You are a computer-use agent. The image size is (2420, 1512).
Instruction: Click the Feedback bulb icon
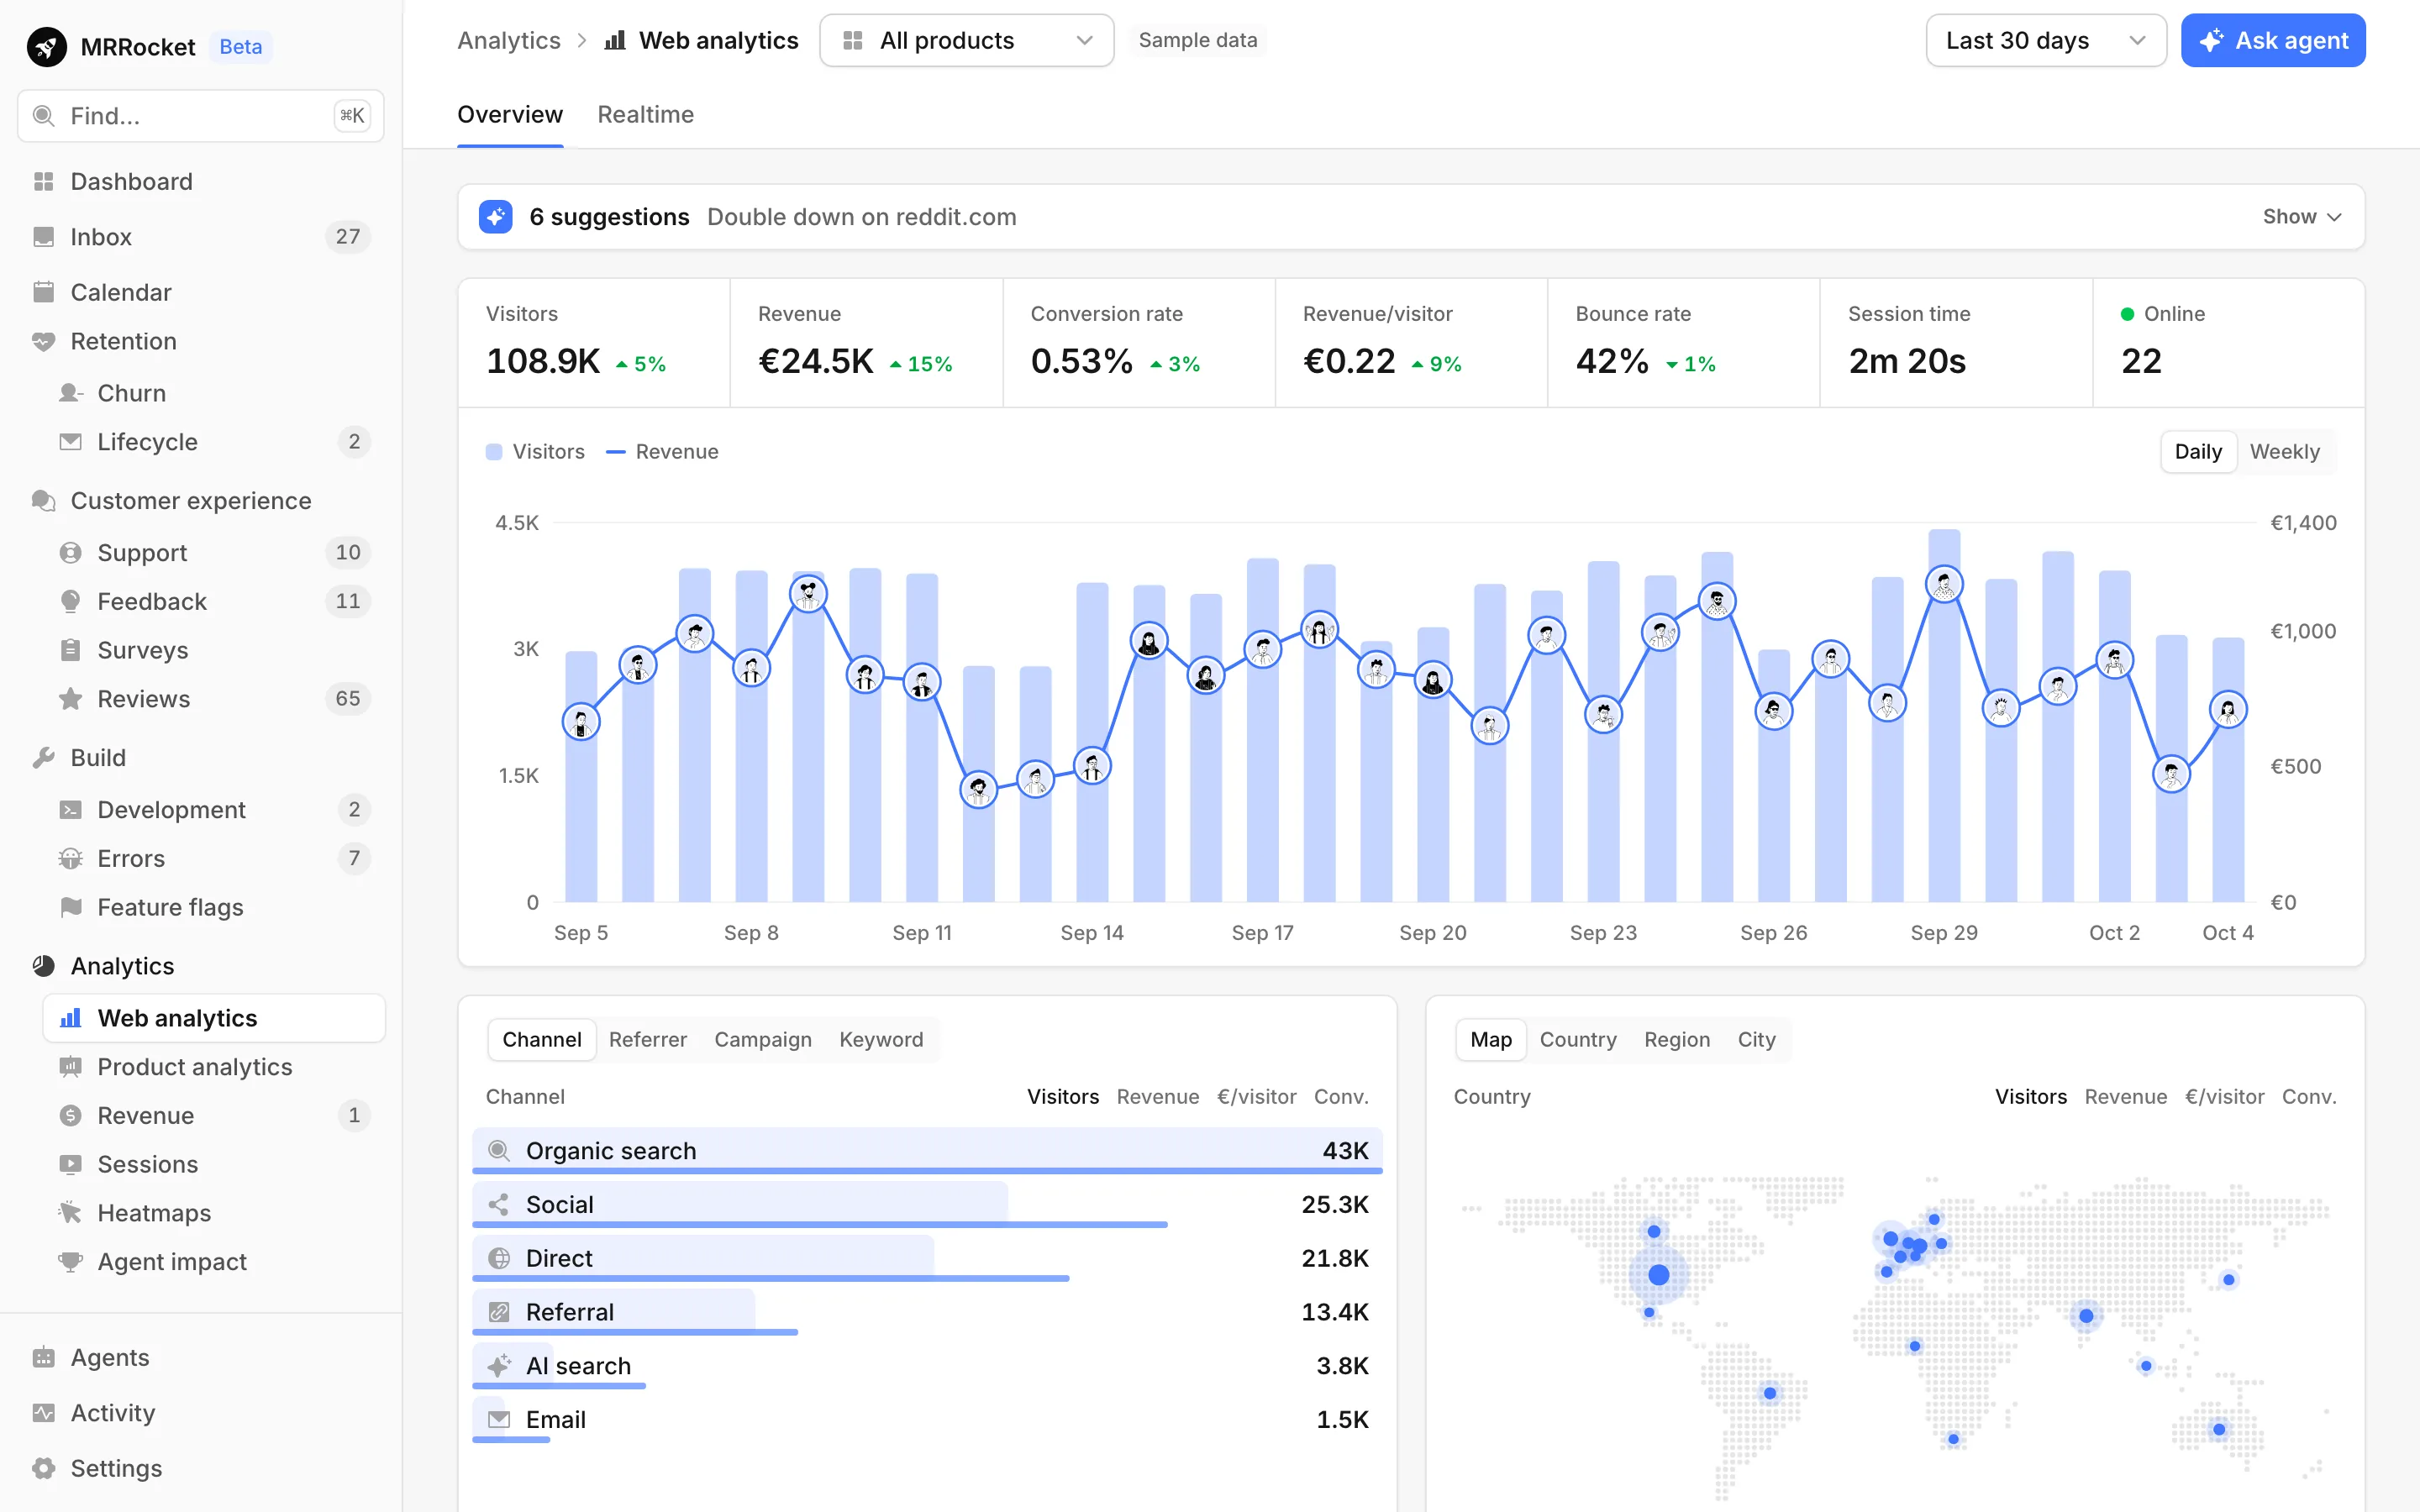[x=70, y=601]
